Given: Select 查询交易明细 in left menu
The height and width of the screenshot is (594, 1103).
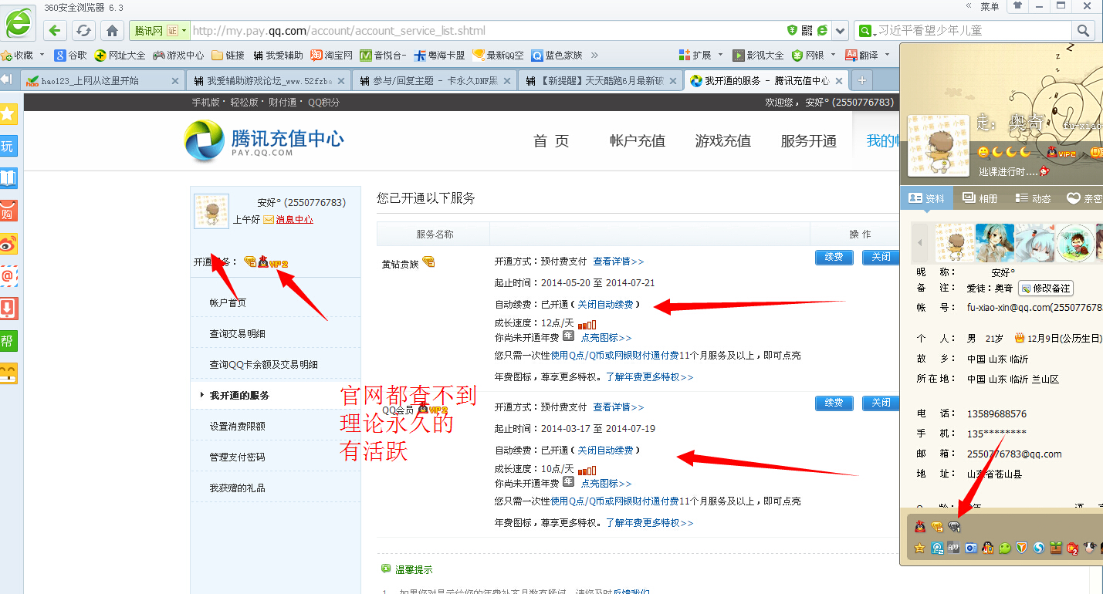Looking at the screenshot, I should 237,334.
